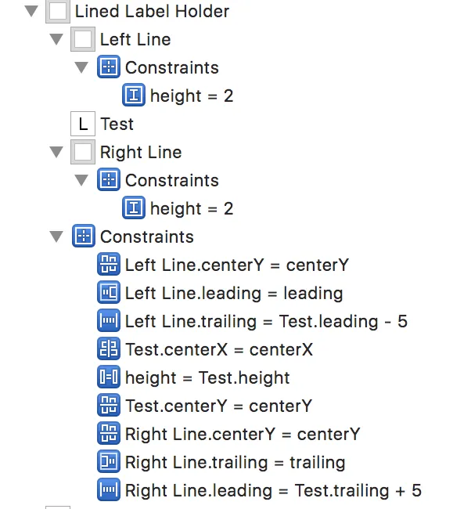Click the Right Line.leading horizontal spacing icon

108,491
